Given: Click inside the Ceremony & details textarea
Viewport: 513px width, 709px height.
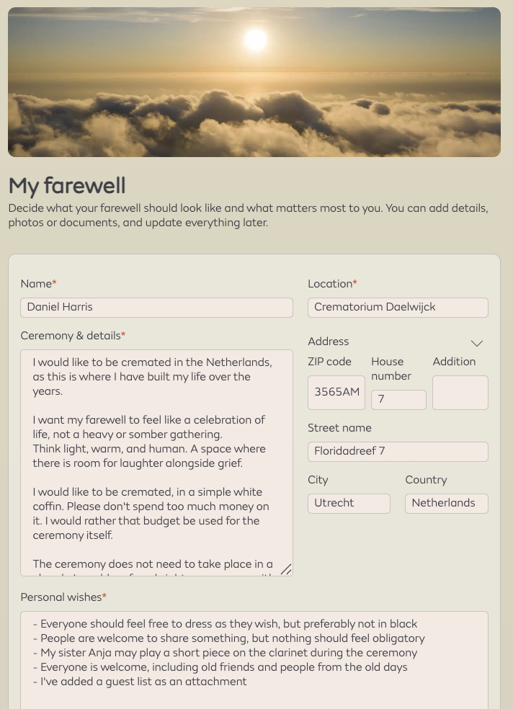Looking at the screenshot, I should [157, 463].
